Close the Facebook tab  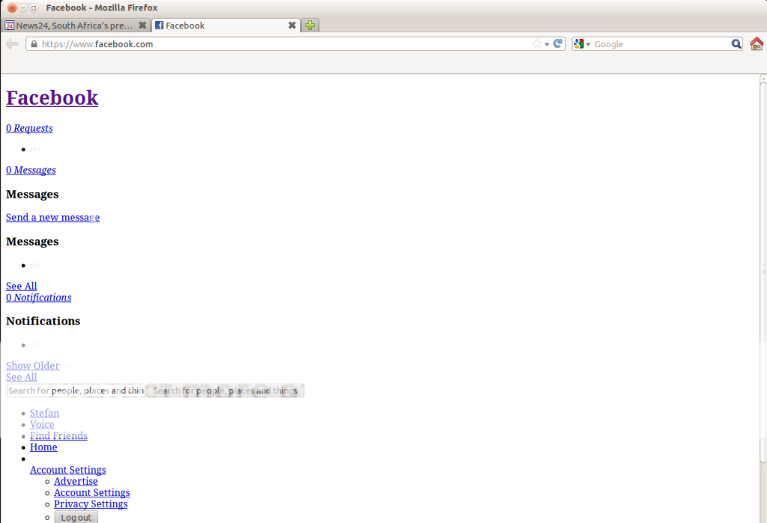[x=292, y=25]
